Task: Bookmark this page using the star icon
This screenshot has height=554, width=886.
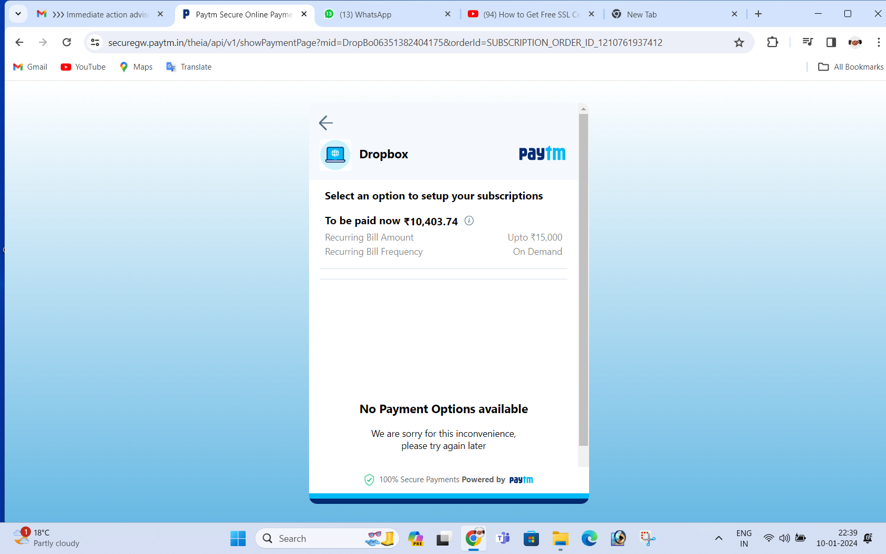Action: (x=739, y=42)
